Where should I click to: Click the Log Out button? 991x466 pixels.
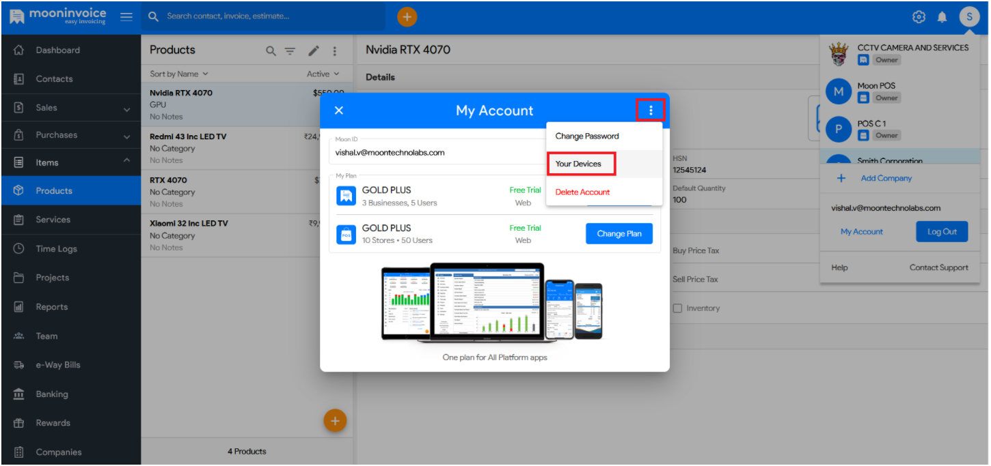click(942, 231)
